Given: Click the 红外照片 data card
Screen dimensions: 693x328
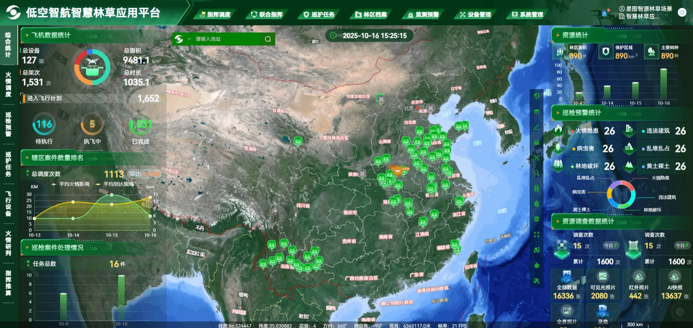Looking at the screenshot, I should [x=638, y=285].
